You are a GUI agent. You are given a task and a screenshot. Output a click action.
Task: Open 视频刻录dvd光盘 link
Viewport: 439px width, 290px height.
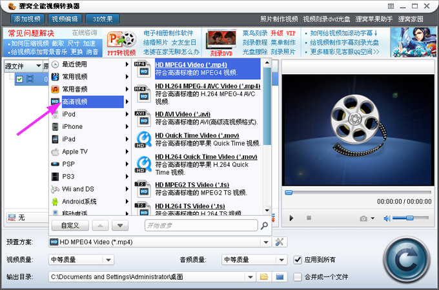[x=327, y=19]
